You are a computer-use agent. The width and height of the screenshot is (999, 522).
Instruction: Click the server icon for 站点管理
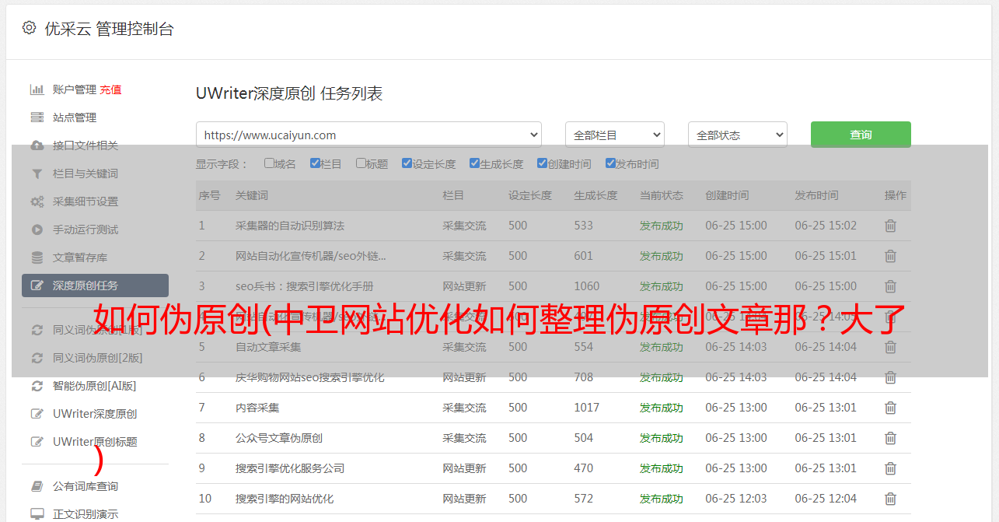pyautogui.click(x=37, y=117)
